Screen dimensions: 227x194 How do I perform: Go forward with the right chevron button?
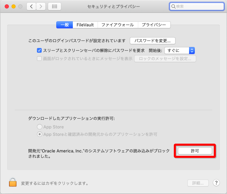[x=41, y=6]
